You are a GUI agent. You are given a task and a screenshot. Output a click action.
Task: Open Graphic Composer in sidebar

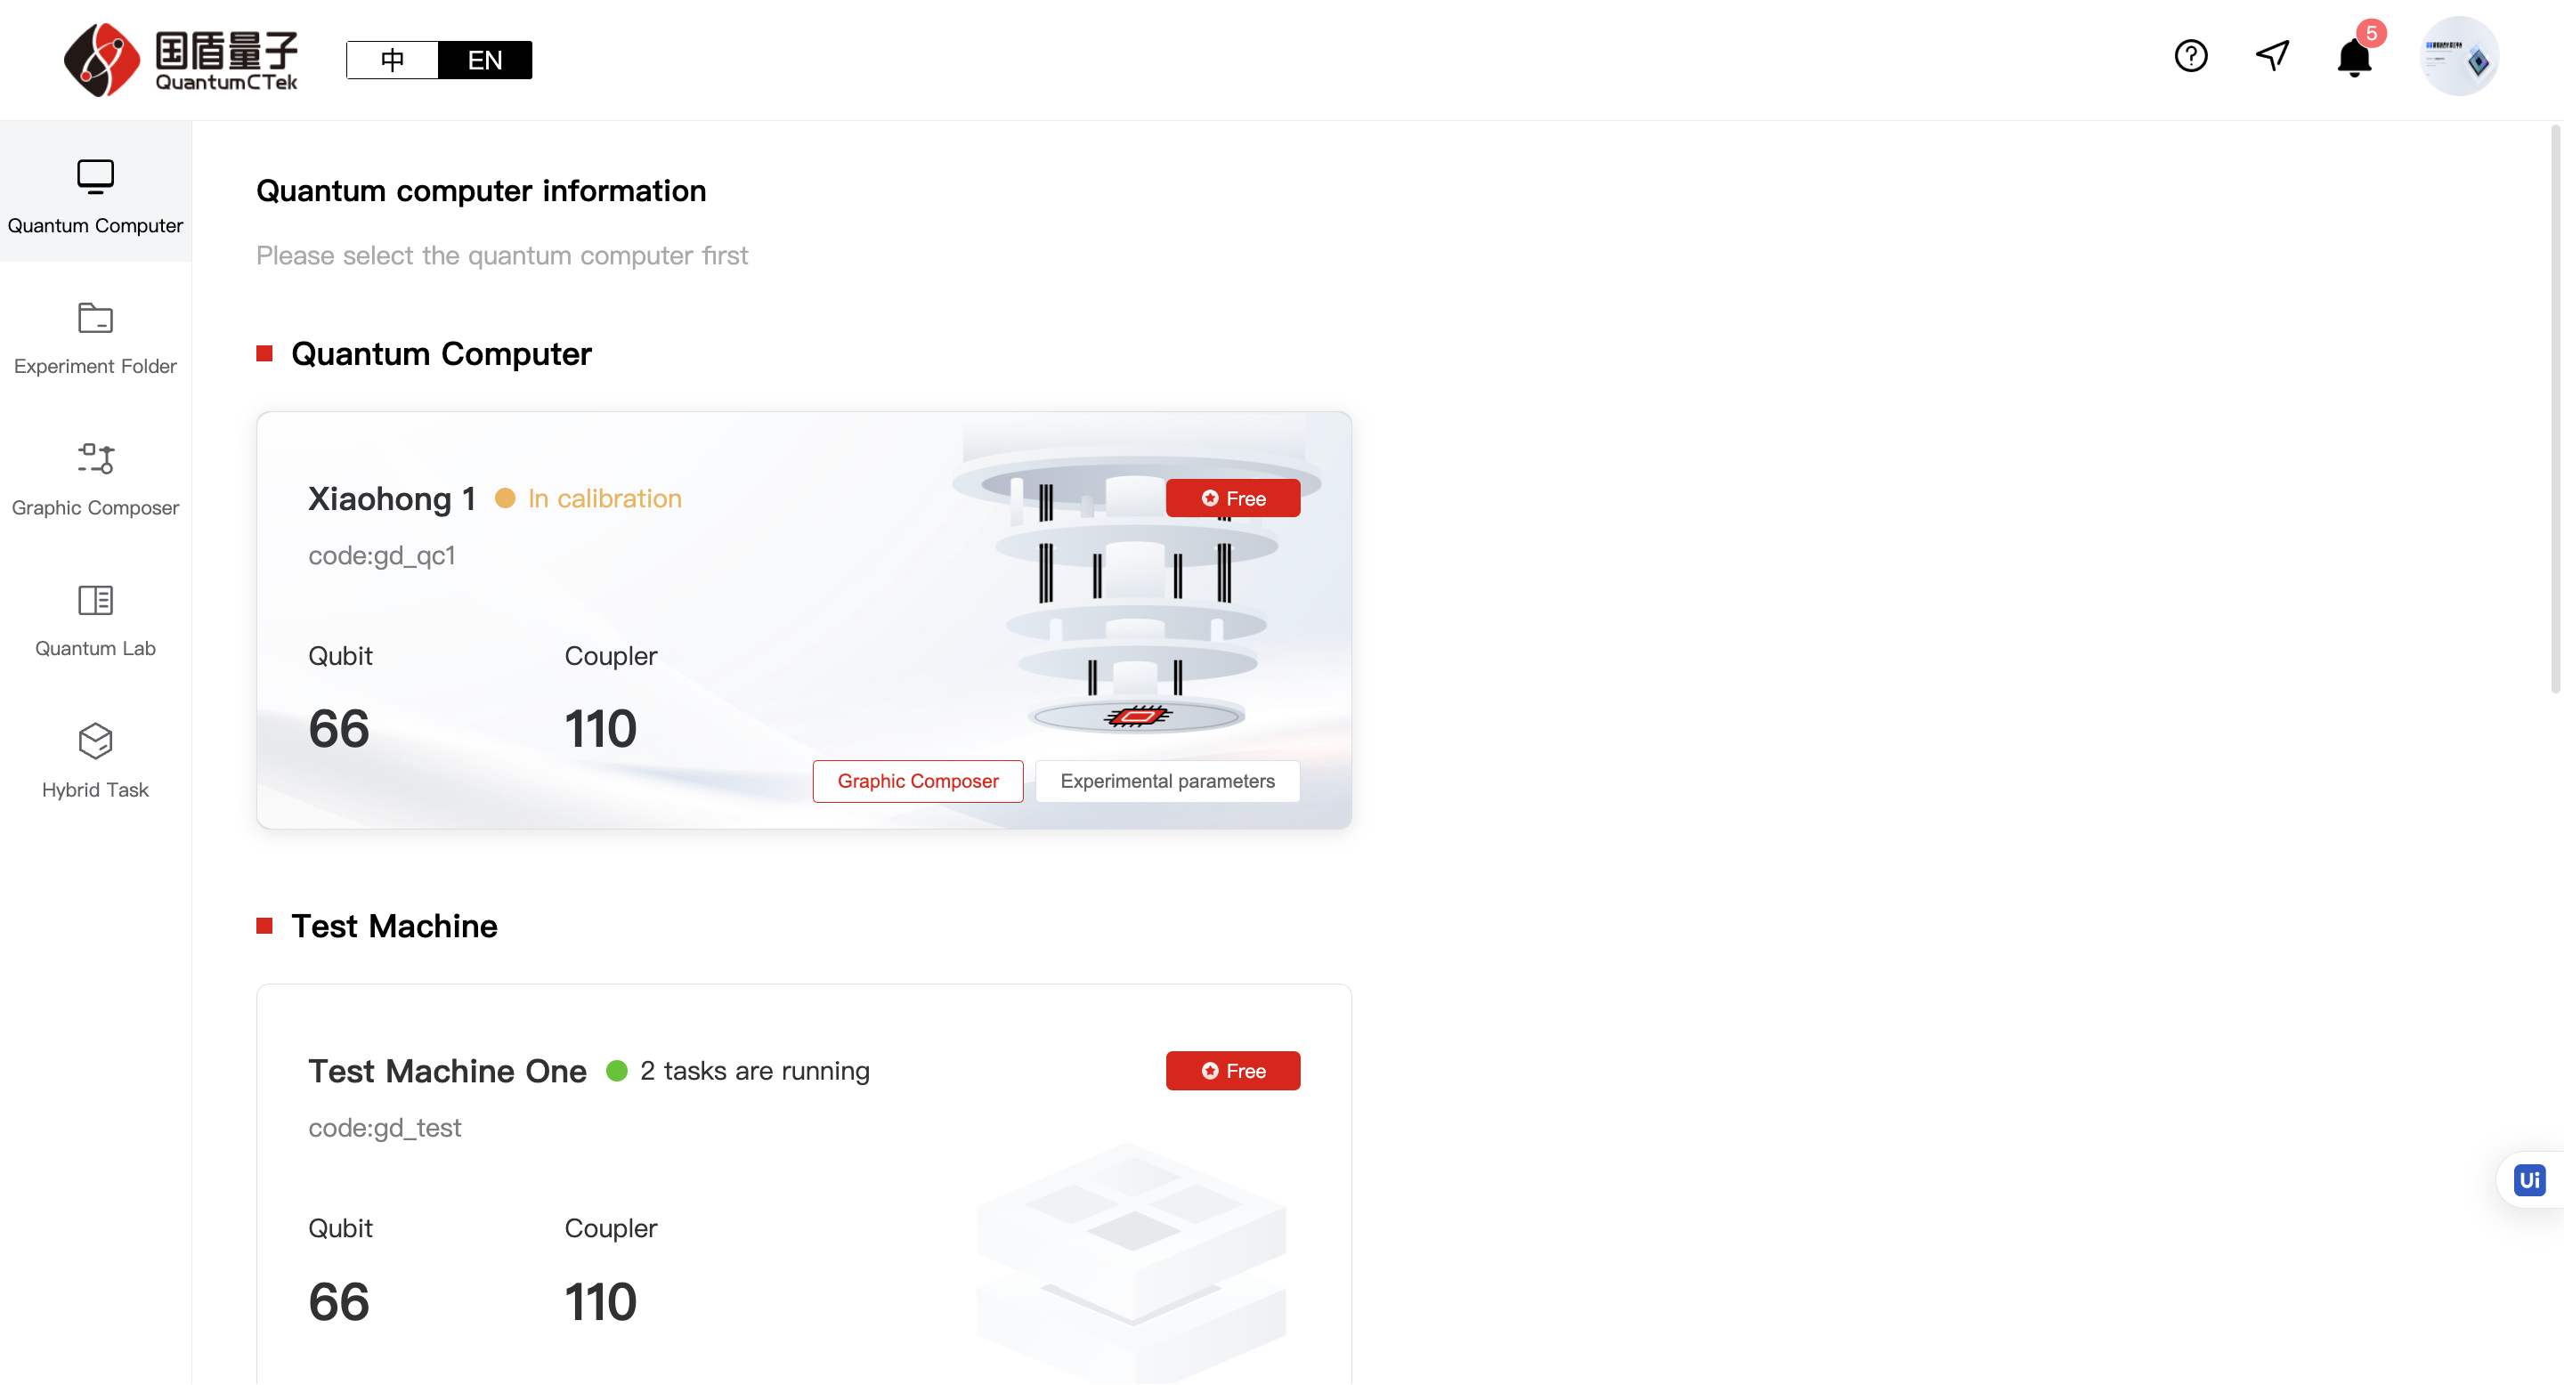pos(95,481)
